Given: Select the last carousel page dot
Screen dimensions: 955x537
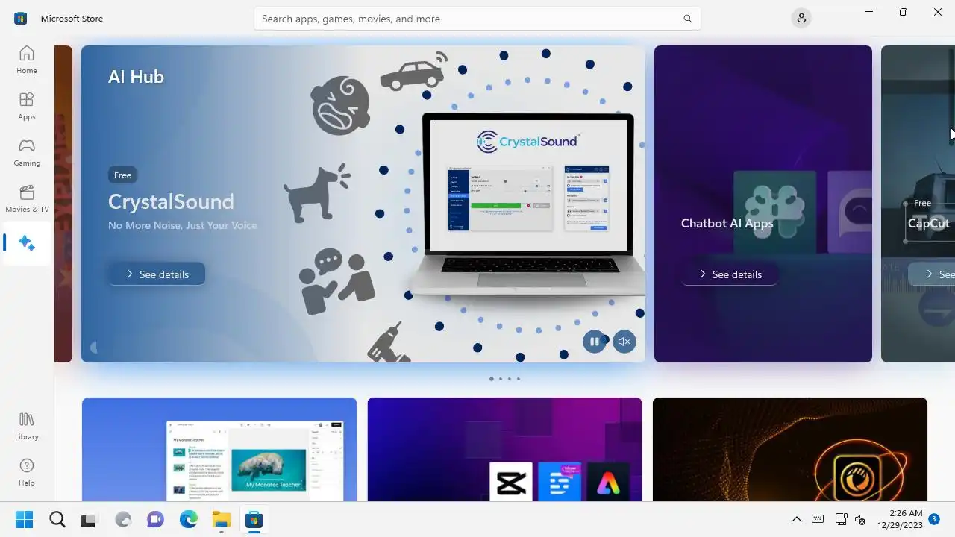Looking at the screenshot, I should tap(519, 379).
